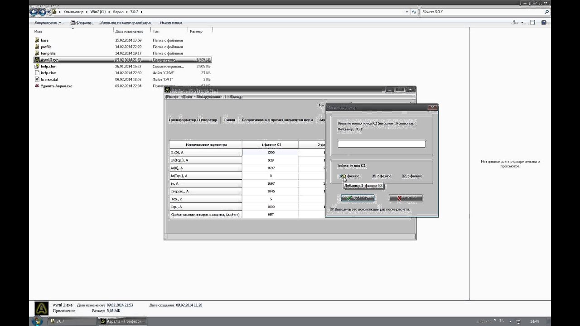Viewport: 580px width, 326px height.
Task: Toggle the Explorer preview pane icon
Action: 533,22
